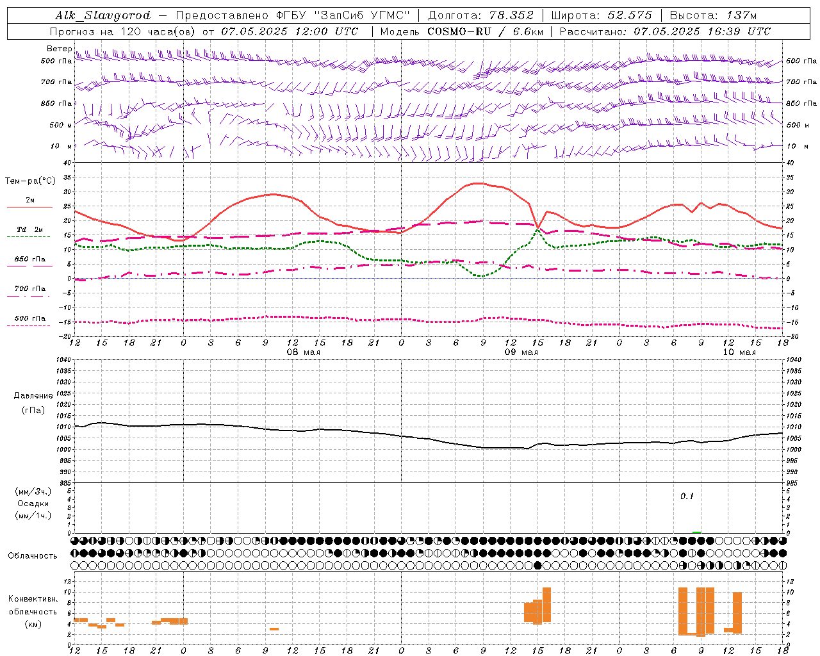
Task: Click 'Модель COSMO-RU / 6.6км' text
Action: [462, 31]
